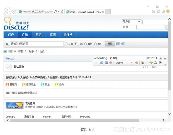The image size is (173, 135).
Task: Click the vertical scrollbar down arrow
Action: click(x=169, y=114)
